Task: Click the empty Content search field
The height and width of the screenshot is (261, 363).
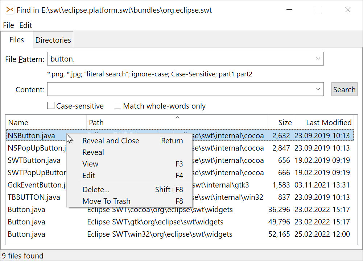Action: (x=181, y=89)
